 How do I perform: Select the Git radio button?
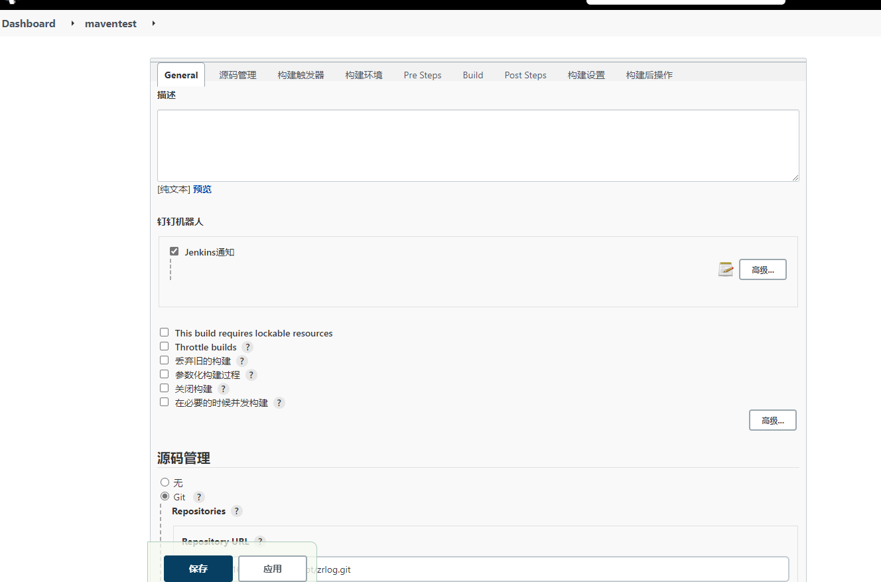(165, 496)
